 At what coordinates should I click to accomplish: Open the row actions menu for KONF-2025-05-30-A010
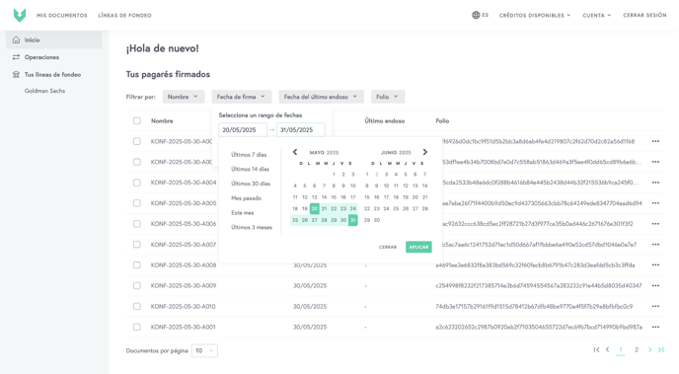655,307
